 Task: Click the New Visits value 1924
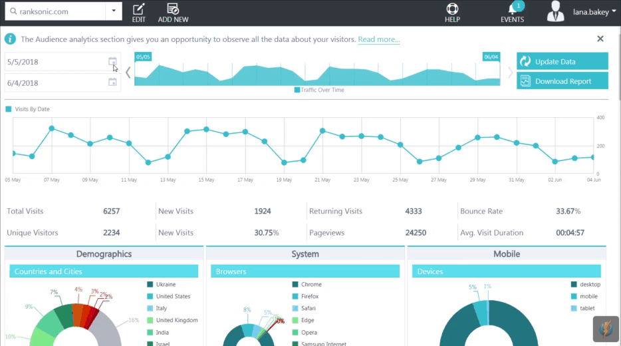point(262,211)
